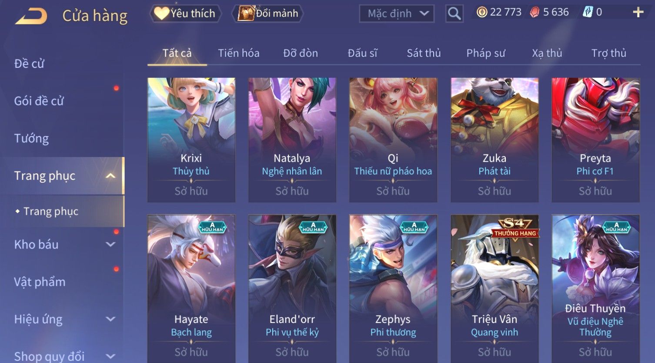Switch to the Sát thủ tab
This screenshot has width=655, height=363.
(x=424, y=53)
